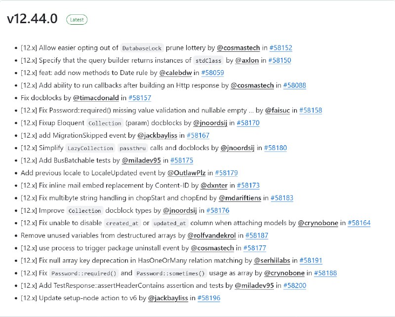Open pull request #58170 link

[x=248, y=123]
